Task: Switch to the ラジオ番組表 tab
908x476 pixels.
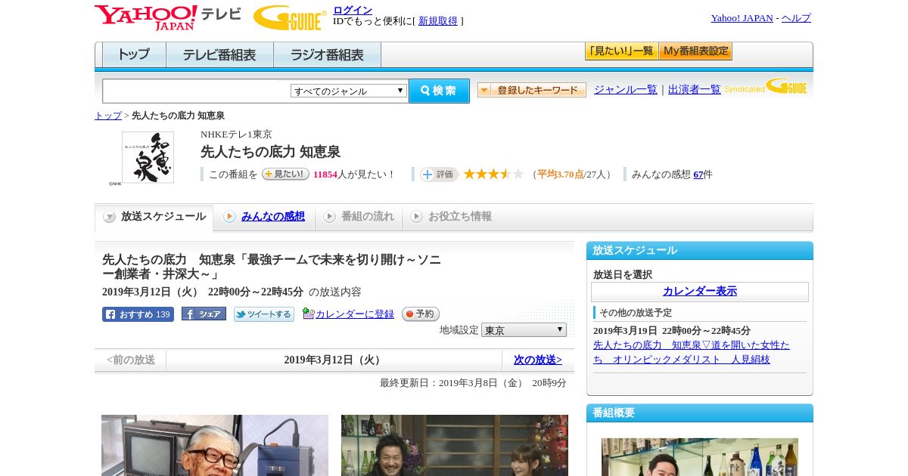Action: (327, 55)
